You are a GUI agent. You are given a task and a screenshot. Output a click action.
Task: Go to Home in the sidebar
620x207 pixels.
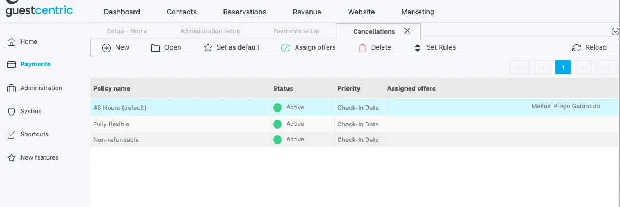29,41
